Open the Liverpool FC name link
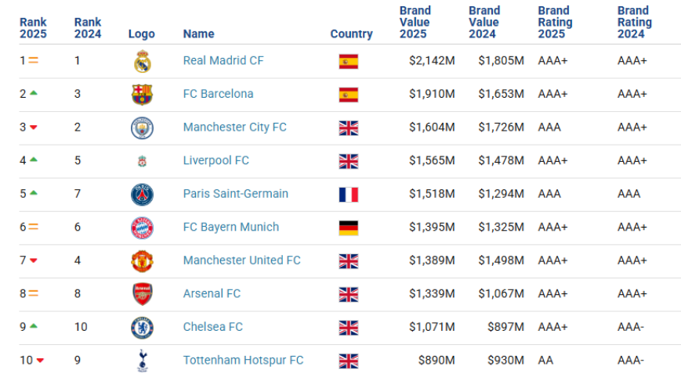 point(216,160)
